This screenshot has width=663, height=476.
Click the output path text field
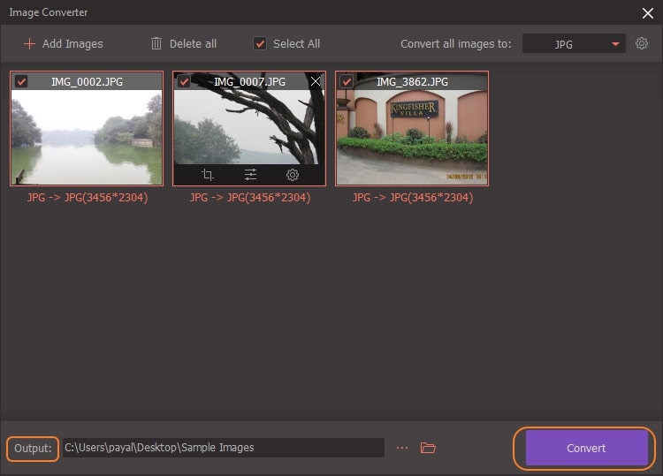tap(222, 448)
